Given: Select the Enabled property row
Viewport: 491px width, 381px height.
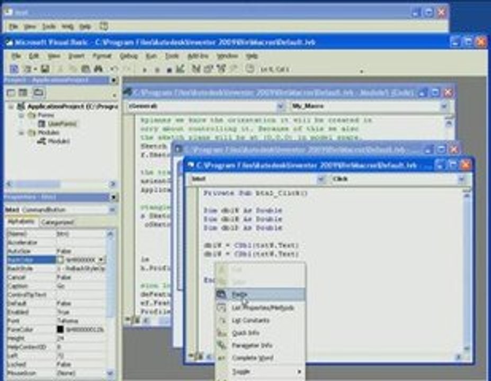Looking at the screenshot, I should point(56,312).
